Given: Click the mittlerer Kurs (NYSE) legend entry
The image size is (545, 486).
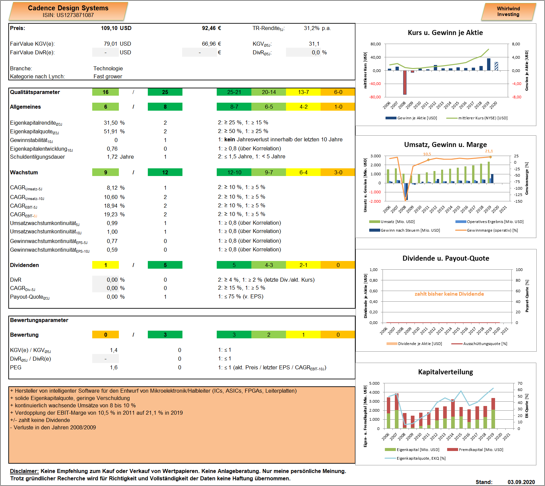Looking at the screenshot, I should coord(477,118).
